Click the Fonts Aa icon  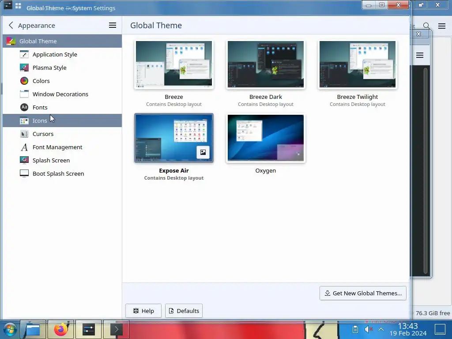pos(24,108)
